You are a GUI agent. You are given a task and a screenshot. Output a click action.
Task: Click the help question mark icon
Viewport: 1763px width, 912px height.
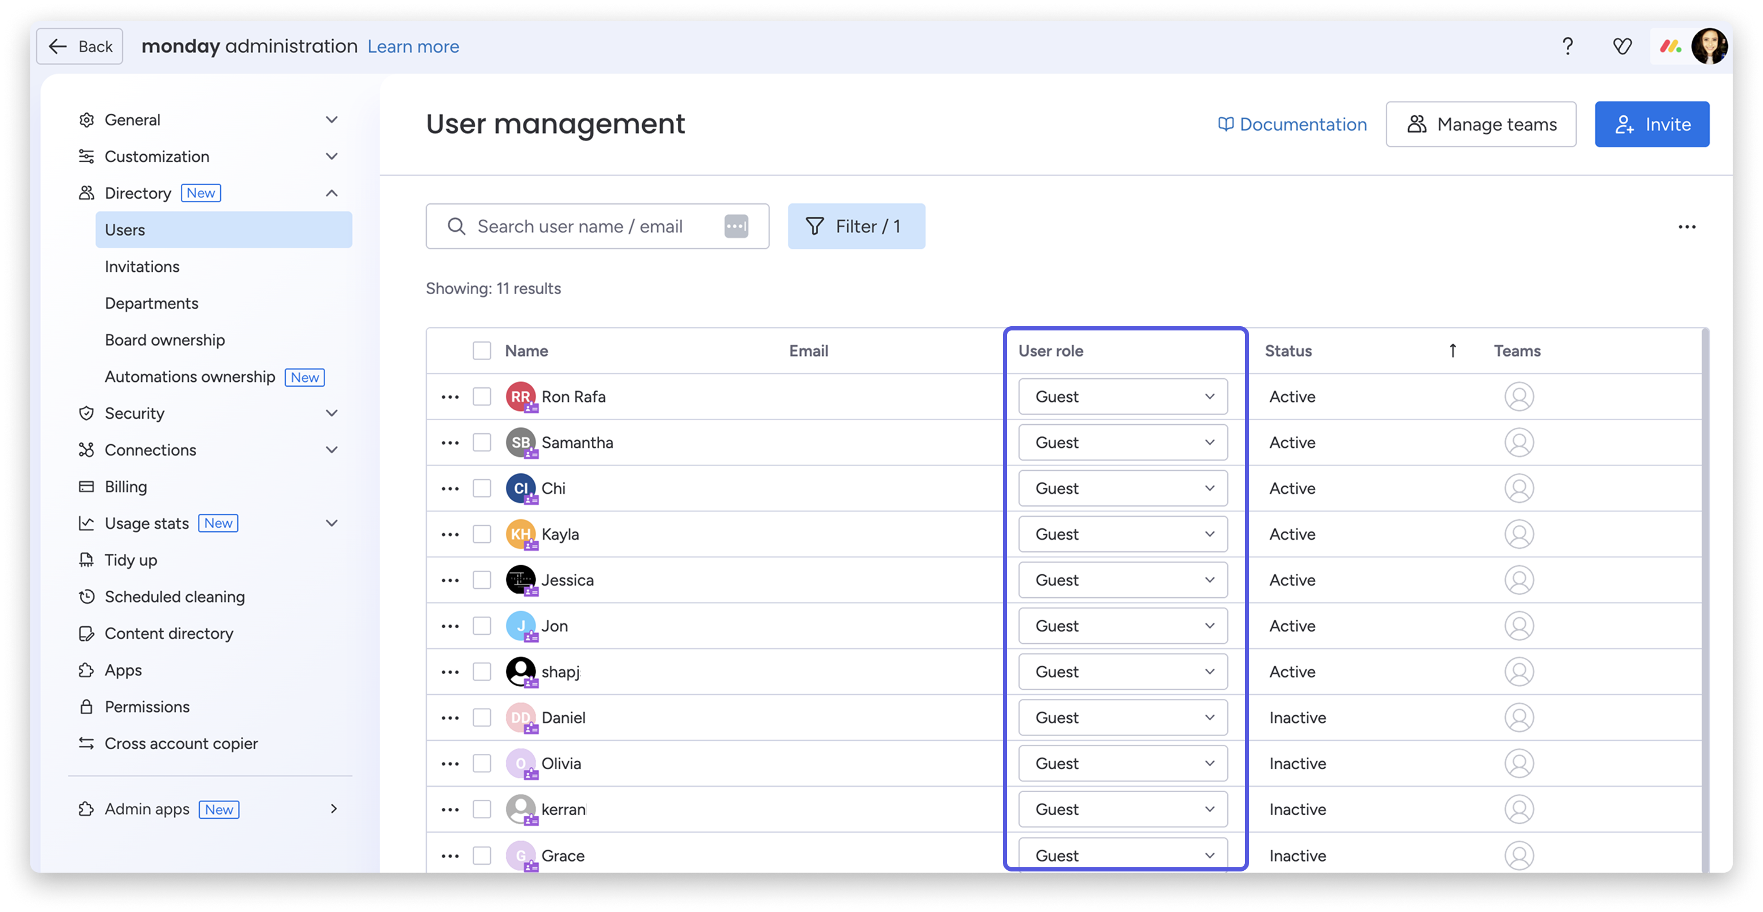click(x=1568, y=47)
